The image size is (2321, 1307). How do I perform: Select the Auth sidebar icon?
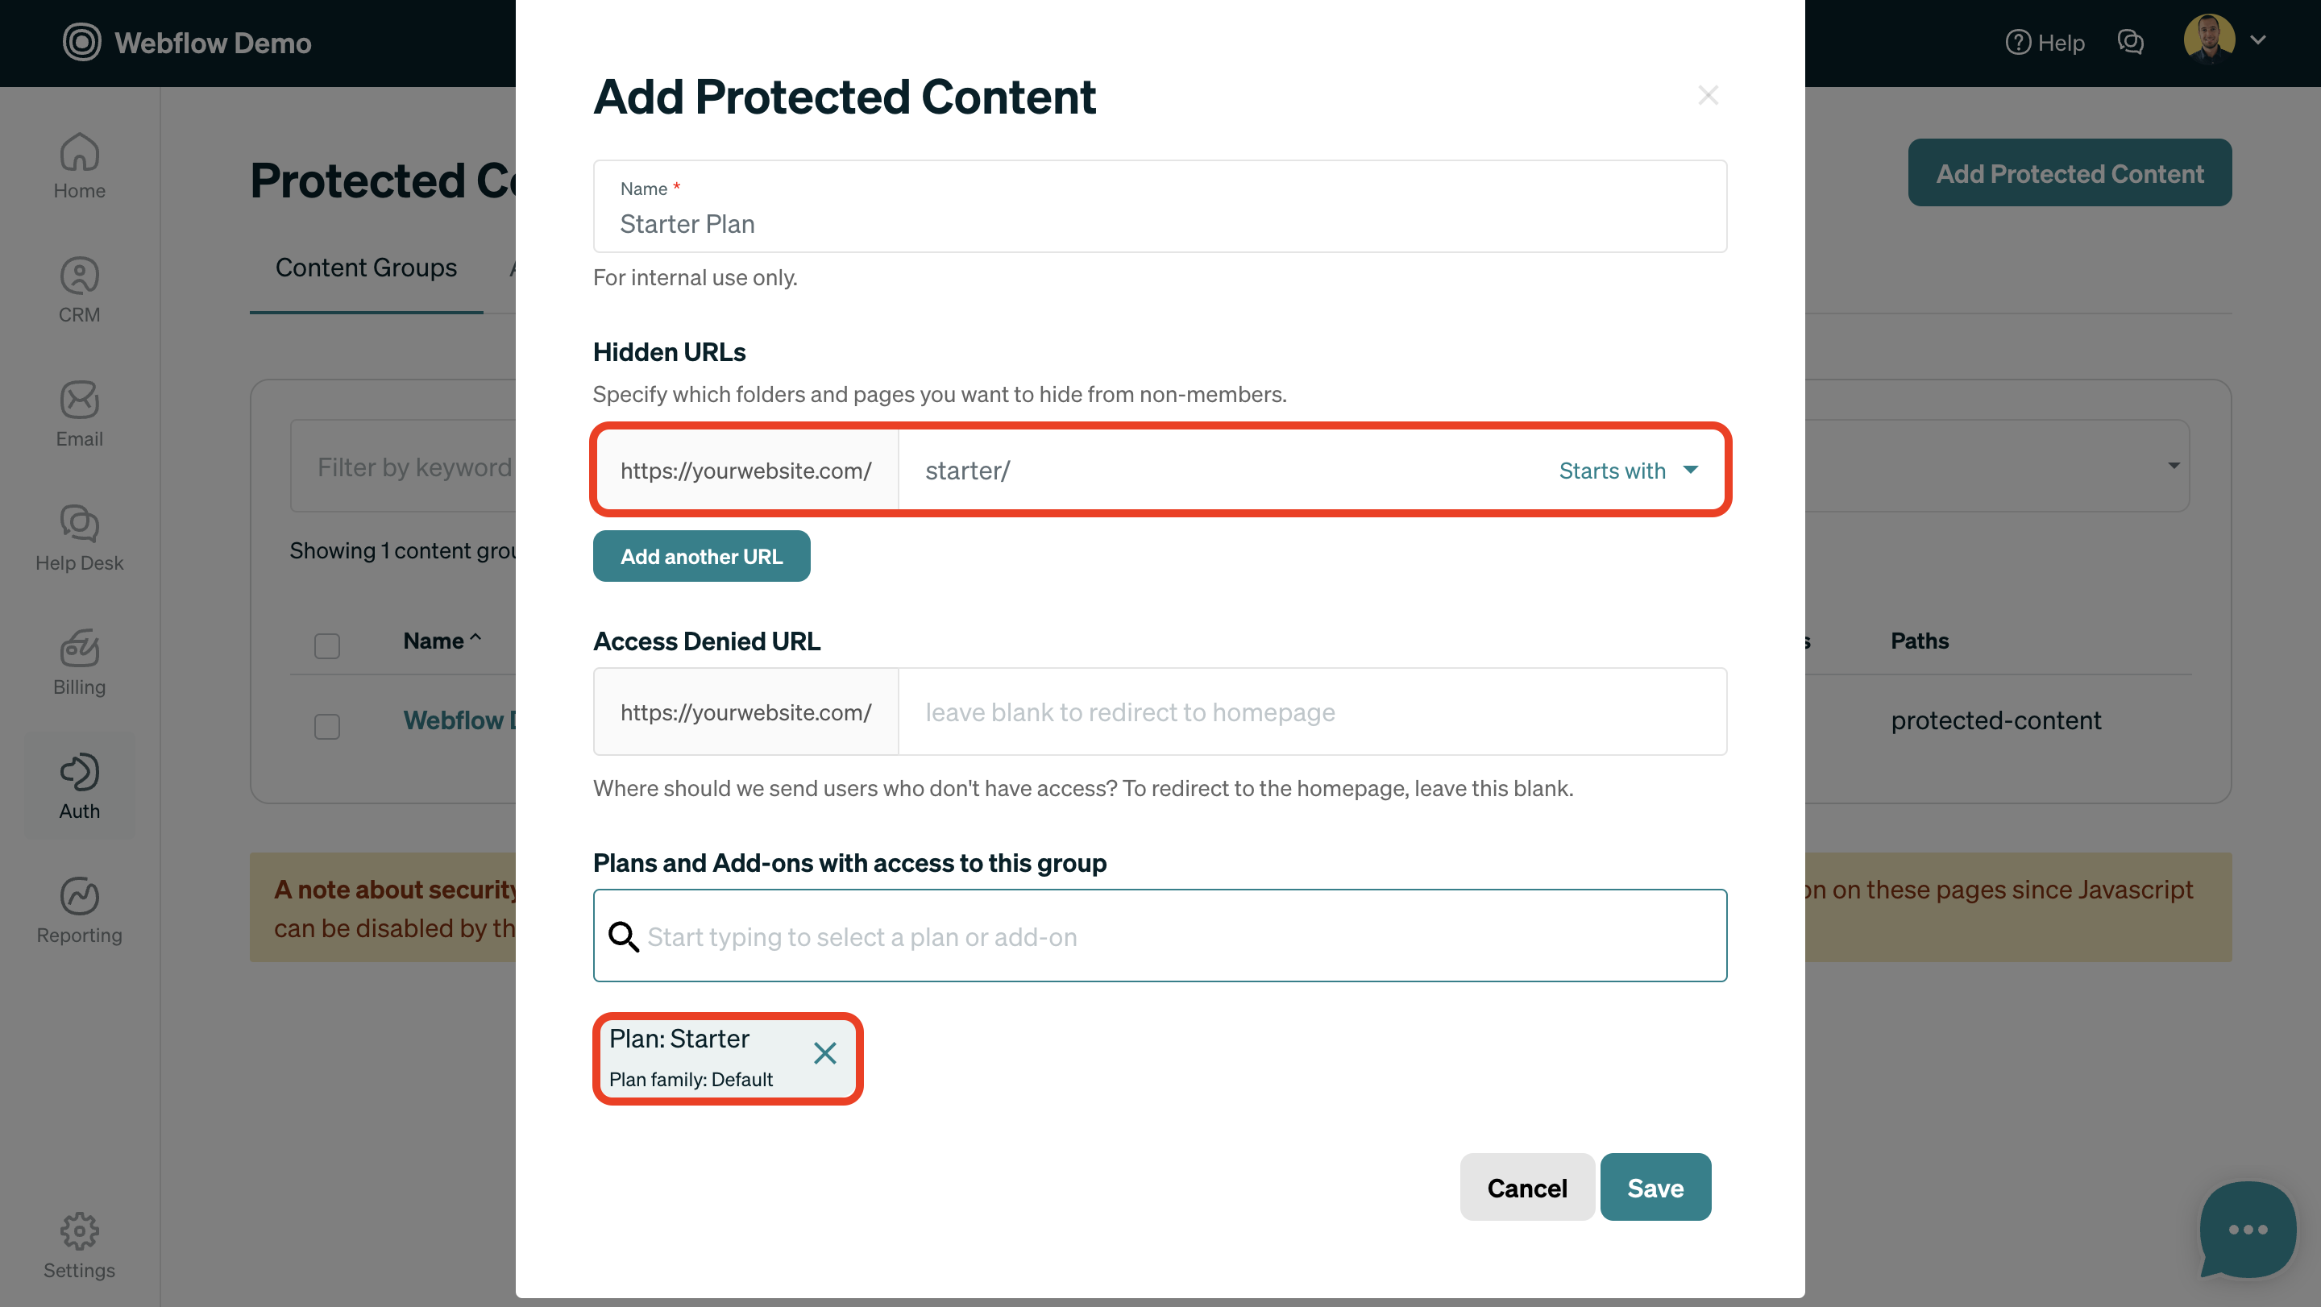coord(79,785)
